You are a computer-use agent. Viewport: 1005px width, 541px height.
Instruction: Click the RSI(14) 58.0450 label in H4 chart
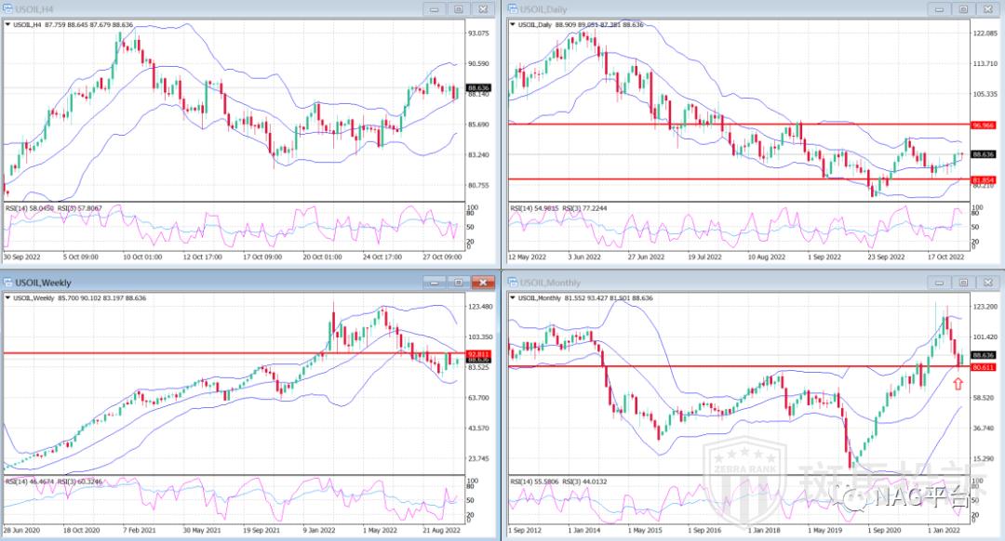pos(30,208)
